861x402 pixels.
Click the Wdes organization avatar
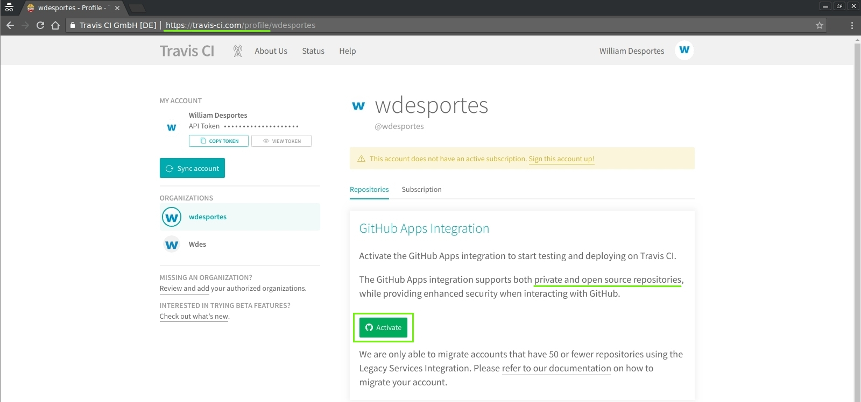[172, 245]
